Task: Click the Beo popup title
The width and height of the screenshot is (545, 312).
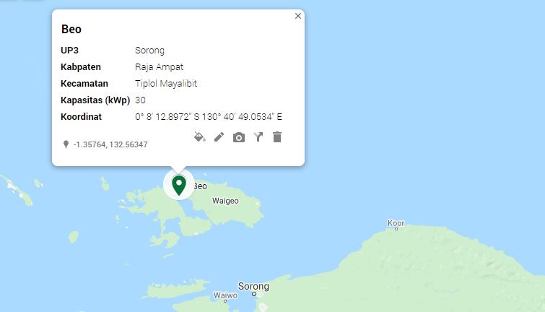Action: (x=71, y=29)
